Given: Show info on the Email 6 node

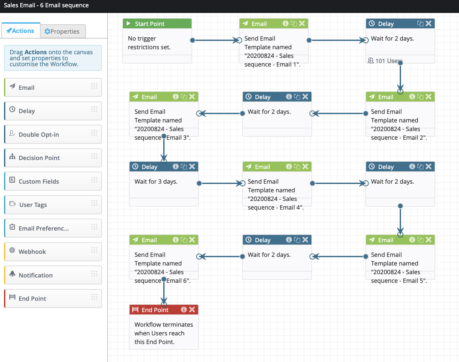Looking at the screenshot, I should 176,240.
